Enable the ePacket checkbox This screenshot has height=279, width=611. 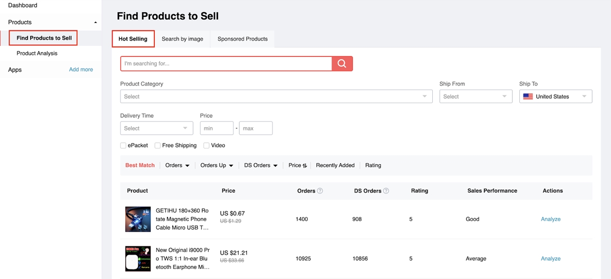pos(123,145)
